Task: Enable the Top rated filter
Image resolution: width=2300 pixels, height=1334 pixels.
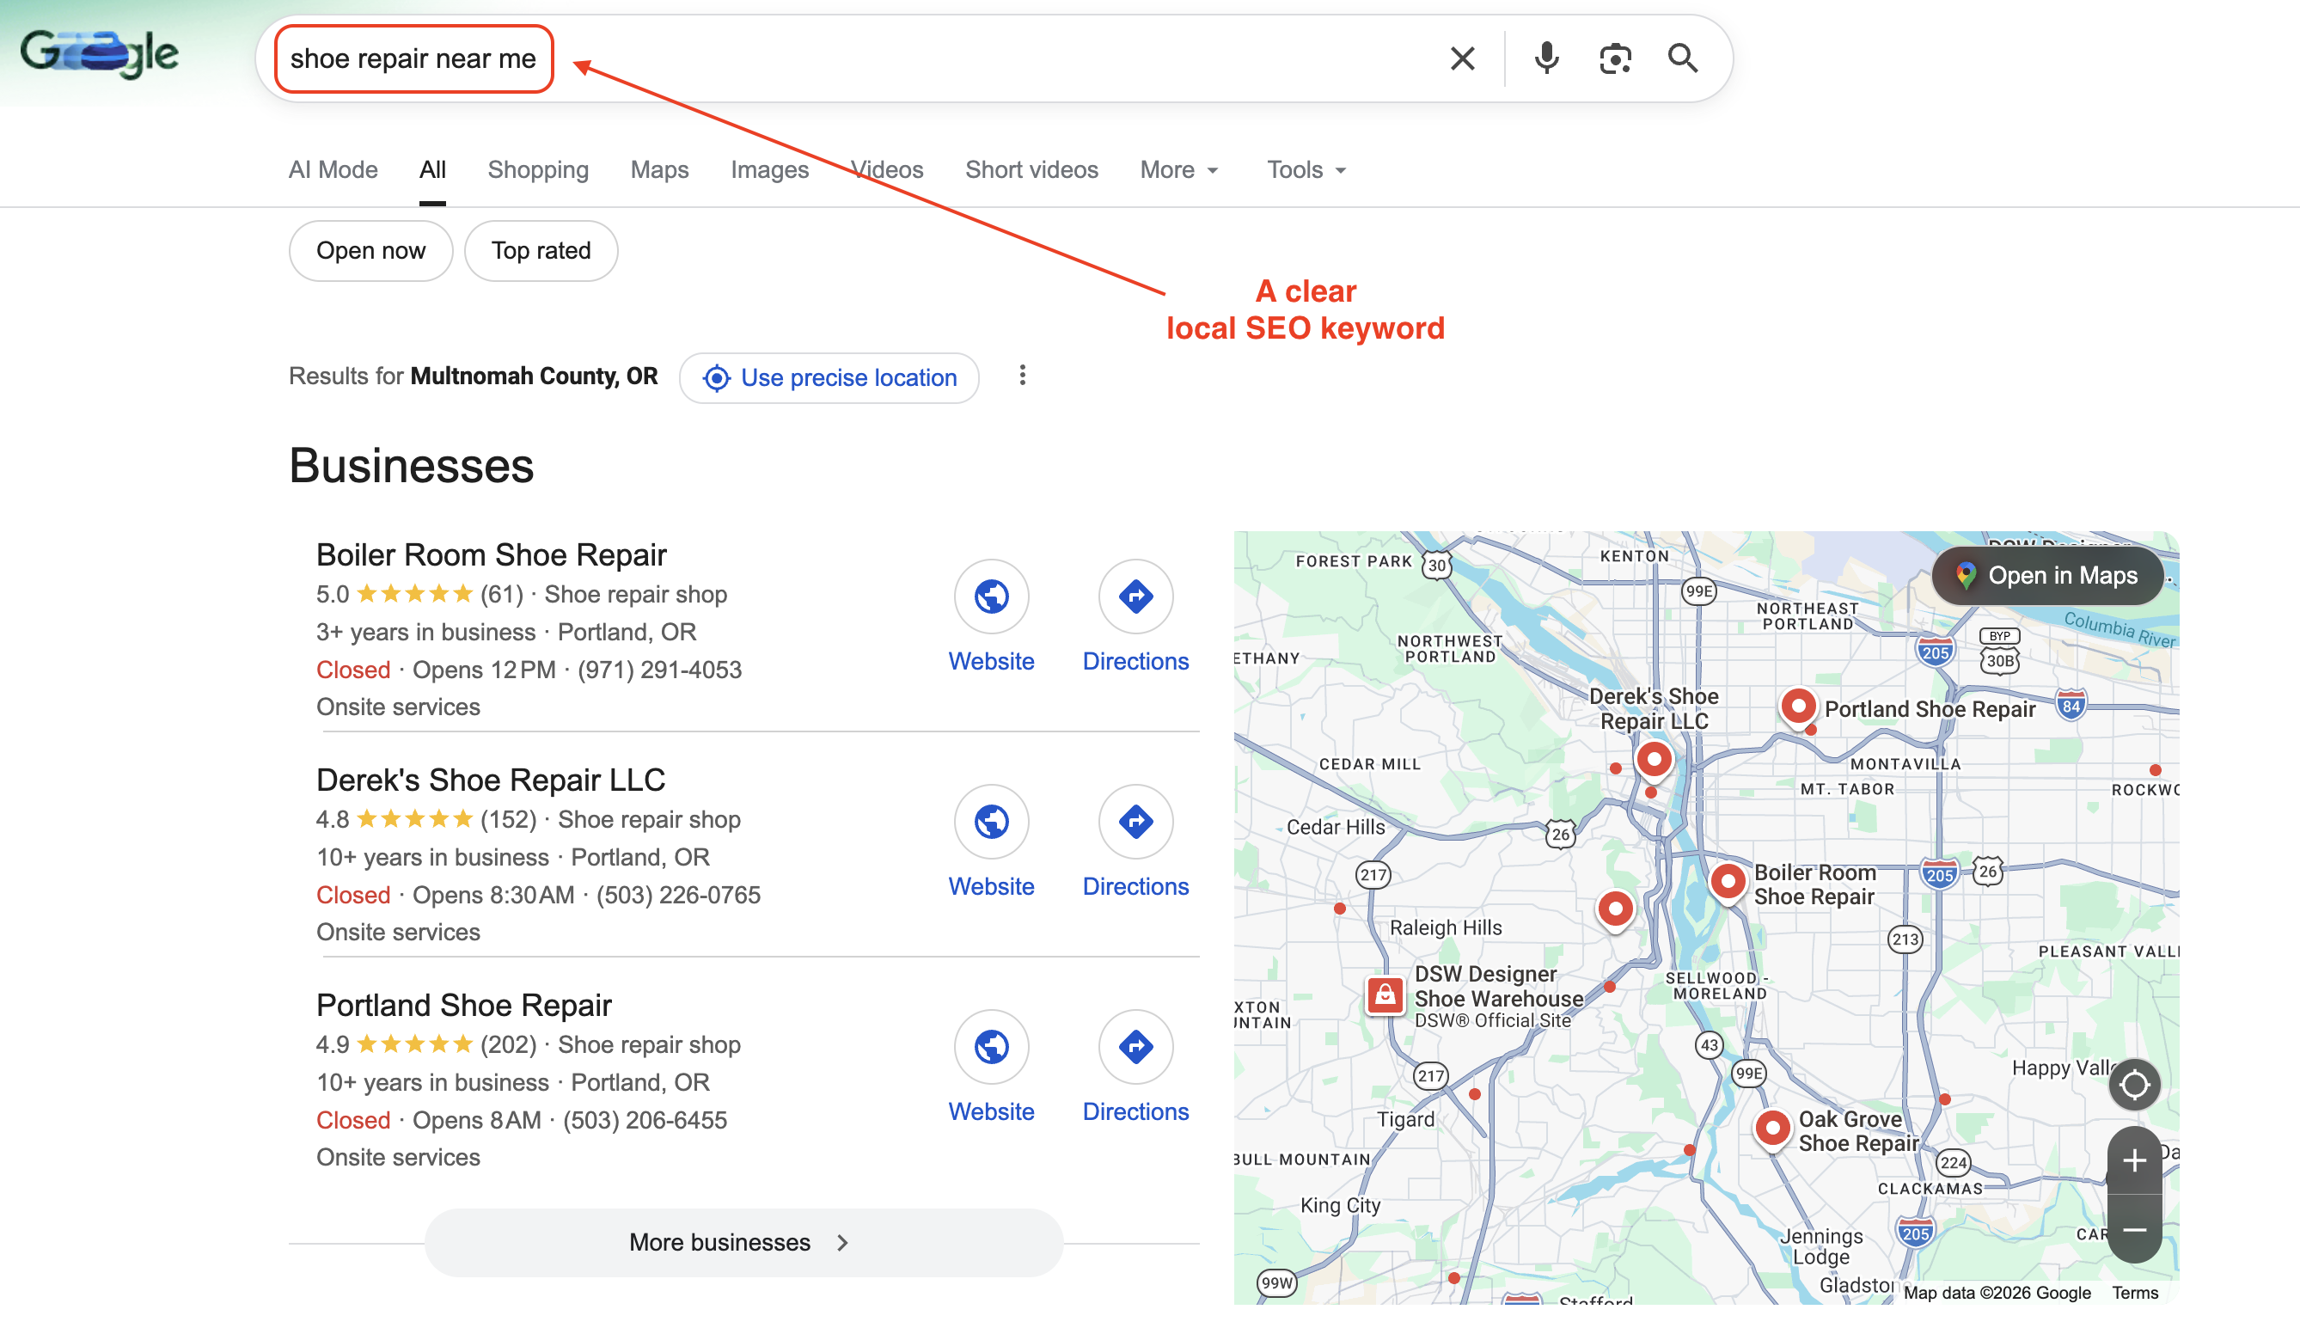Action: point(541,250)
